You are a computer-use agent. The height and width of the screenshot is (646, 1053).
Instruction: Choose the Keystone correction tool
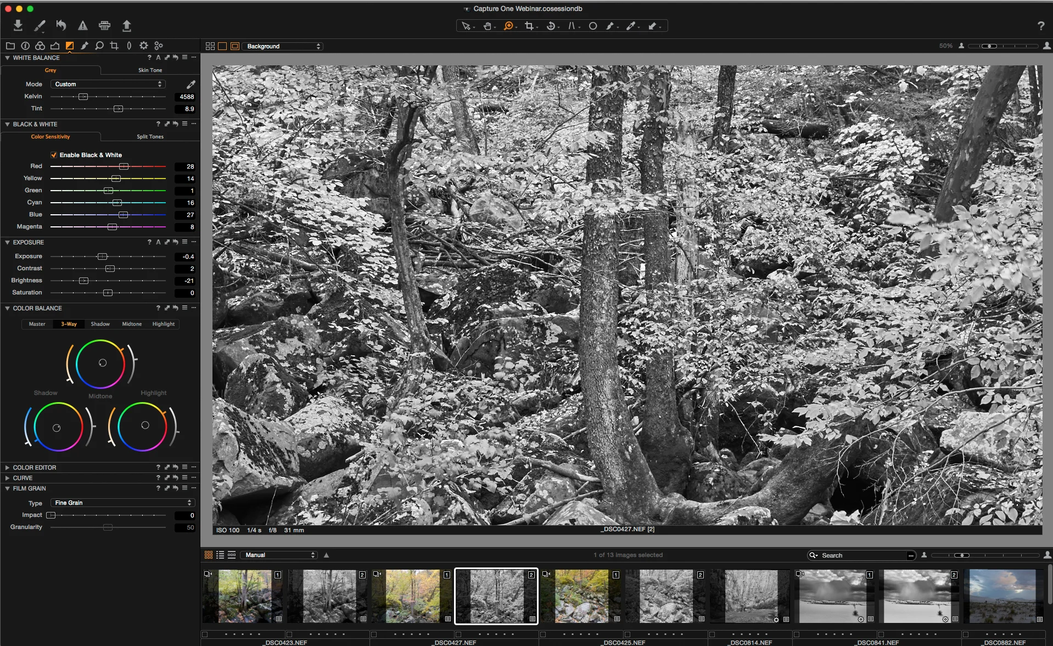(x=572, y=26)
